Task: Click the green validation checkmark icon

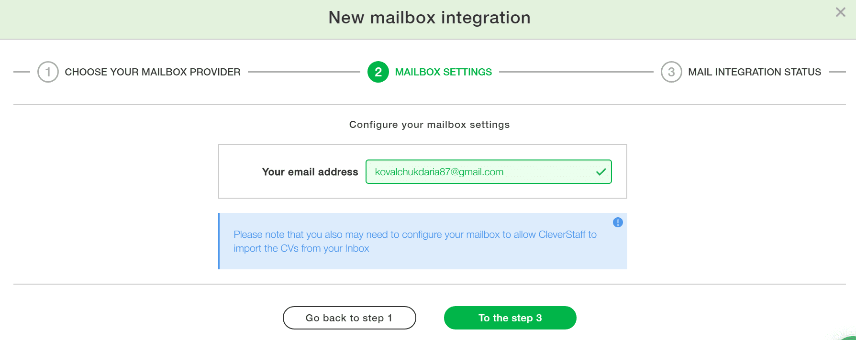Action: pyautogui.click(x=601, y=172)
